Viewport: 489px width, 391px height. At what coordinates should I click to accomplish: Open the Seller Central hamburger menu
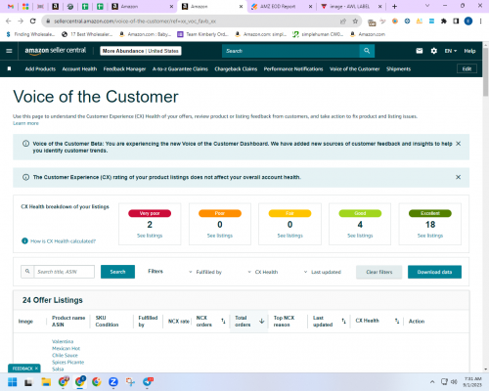[x=9, y=51]
